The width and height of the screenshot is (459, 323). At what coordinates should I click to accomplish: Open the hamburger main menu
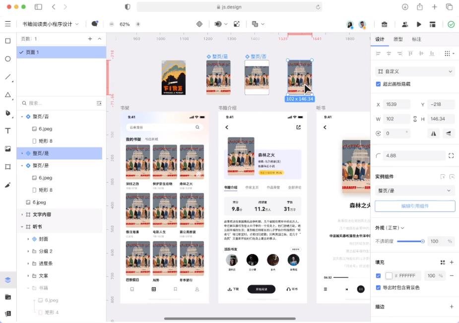click(8, 23)
